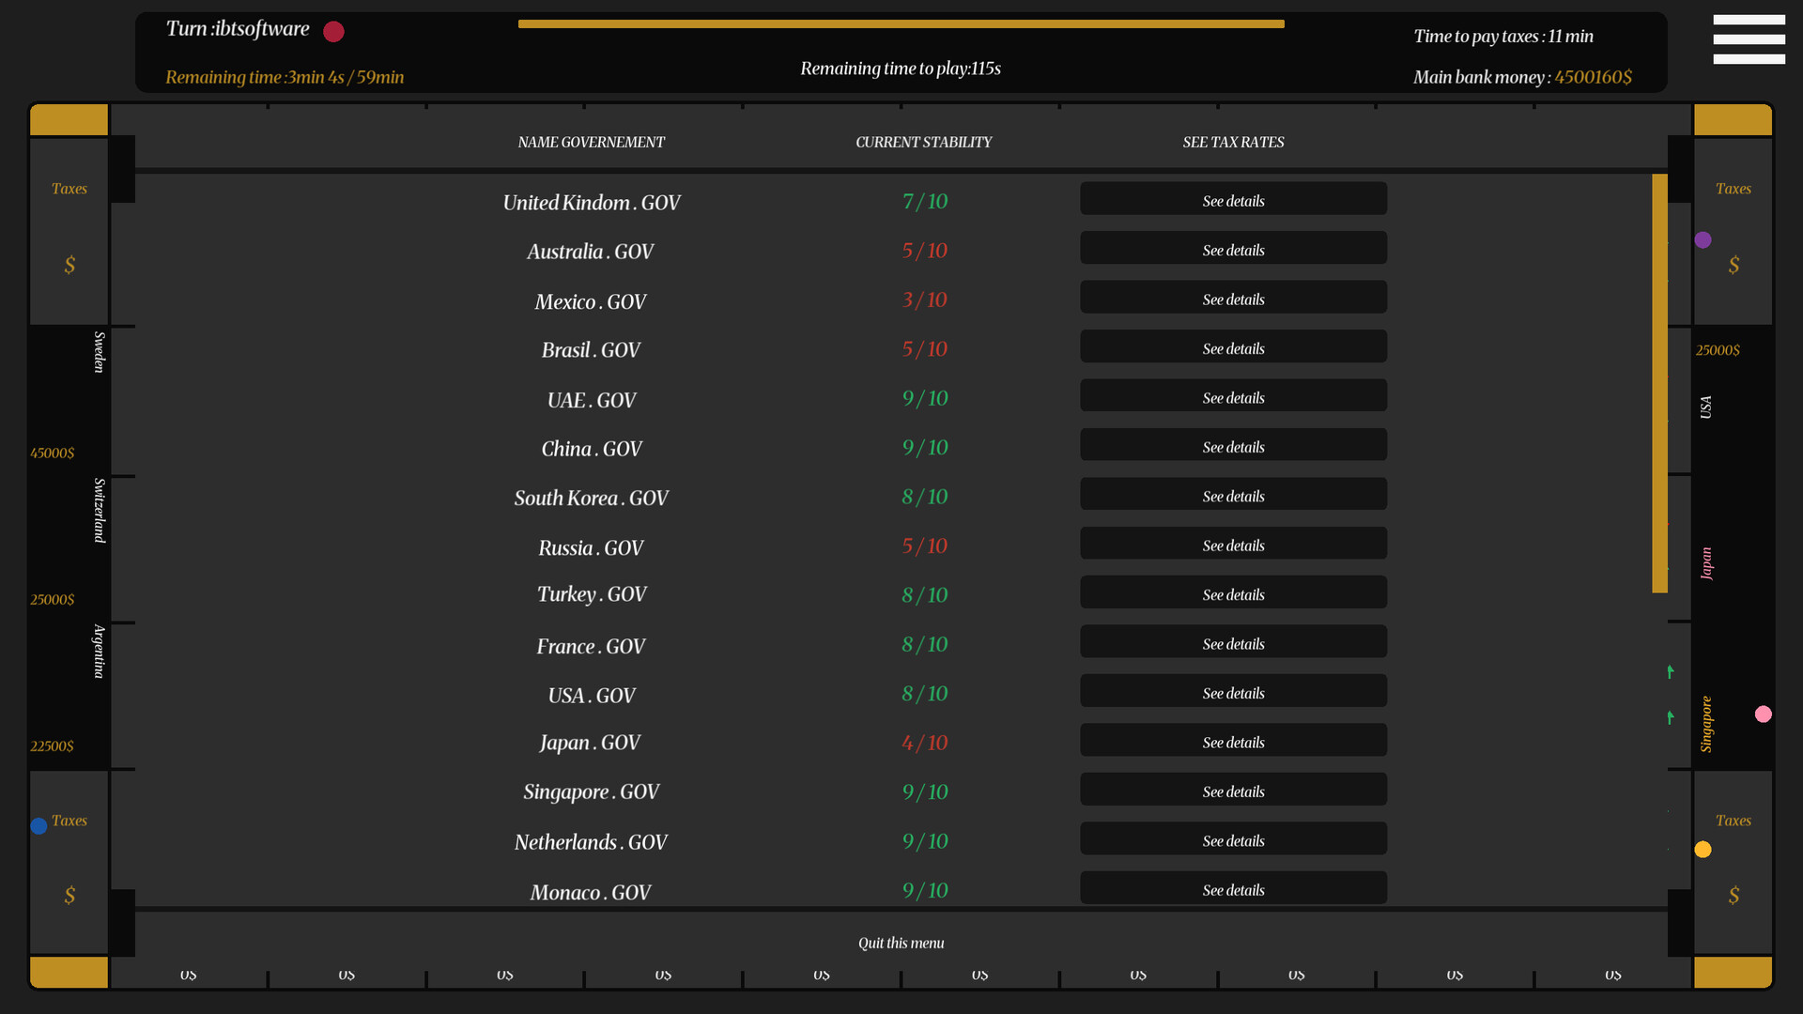Image resolution: width=1803 pixels, height=1014 pixels.
Task: Click the dollar sign on bottom-right Taxes tile
Action: [1734, 896]
